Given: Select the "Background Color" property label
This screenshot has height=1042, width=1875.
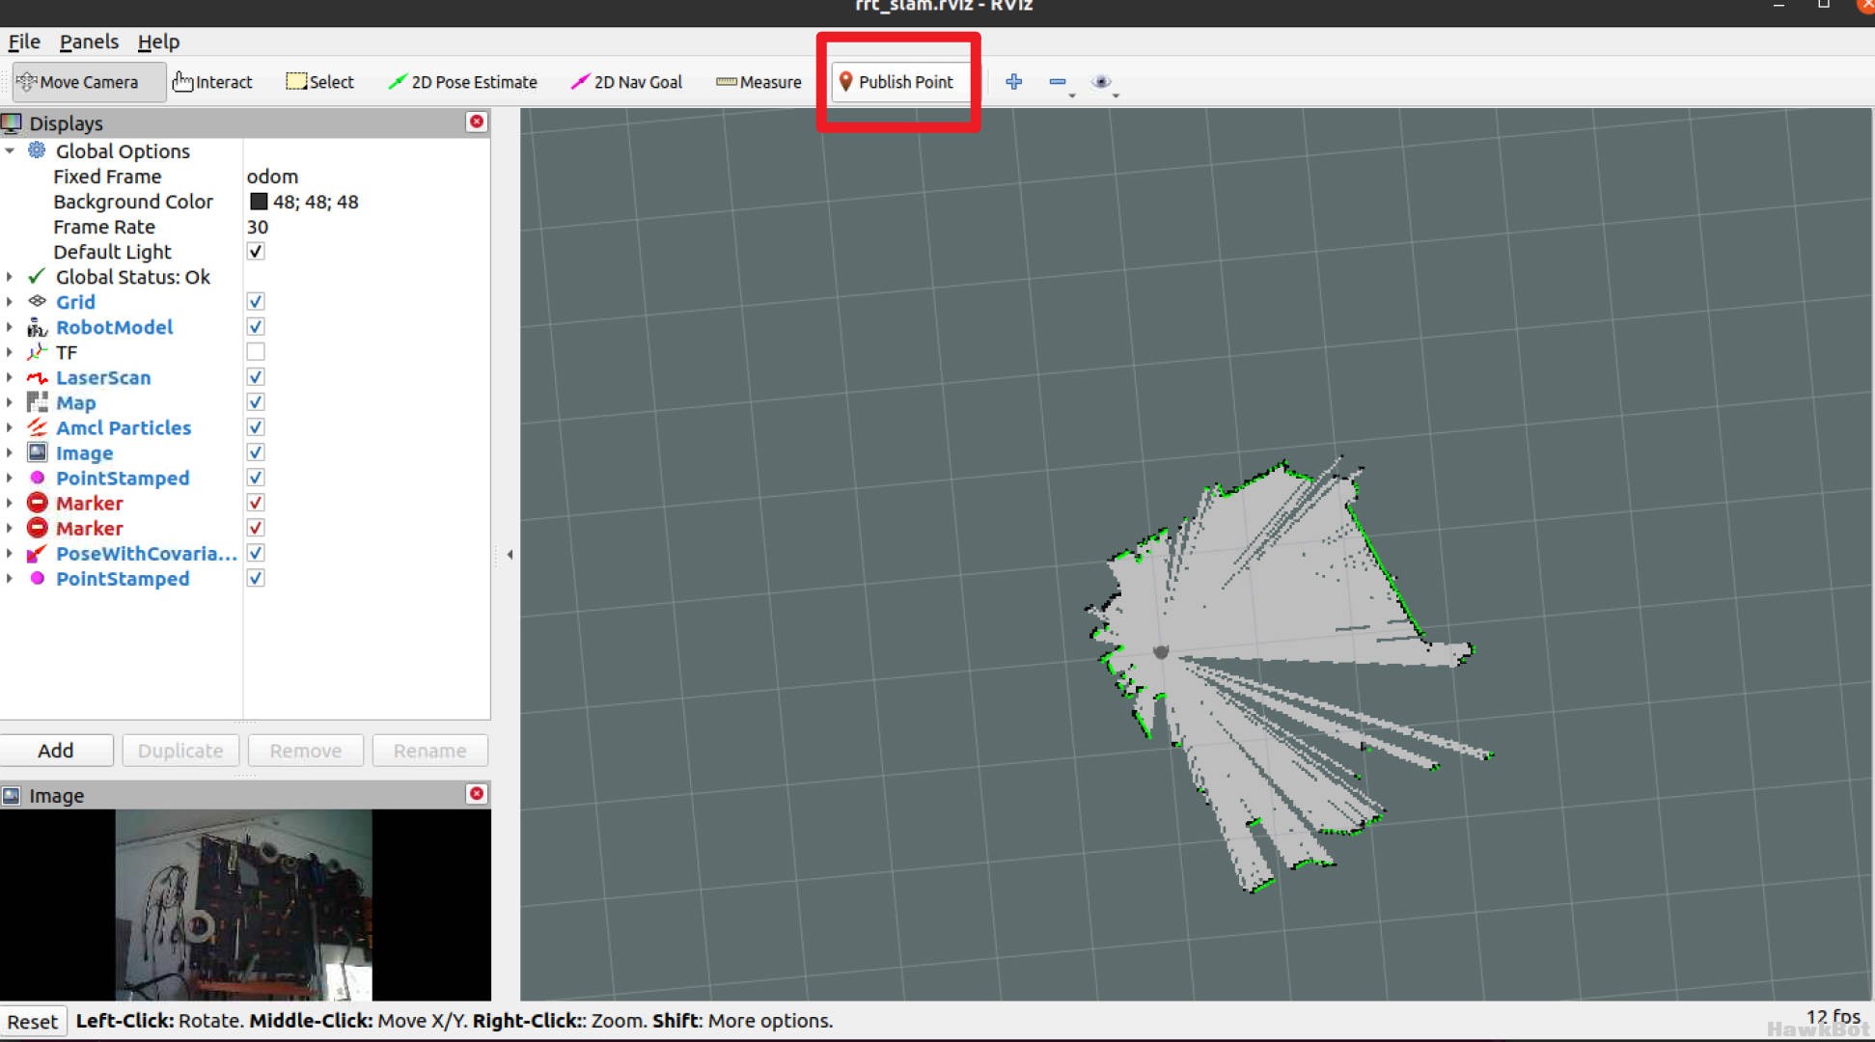Looking at the screenshot, I should tap(133, 202).
